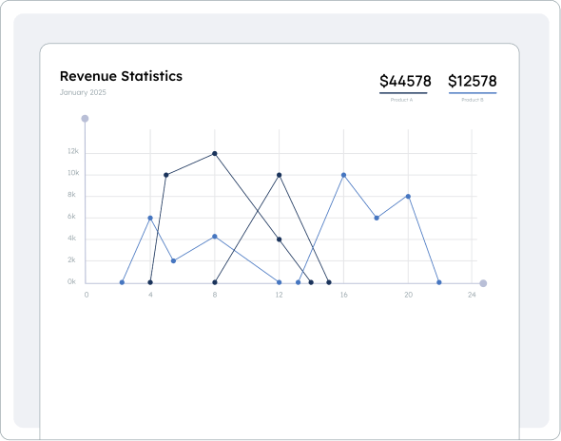Viewport: 561px width, 441px height.
Task: Click the Product B legend label
Action: point(473,100)
